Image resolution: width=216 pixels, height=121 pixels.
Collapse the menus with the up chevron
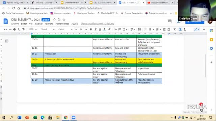(x=204, y=29)
